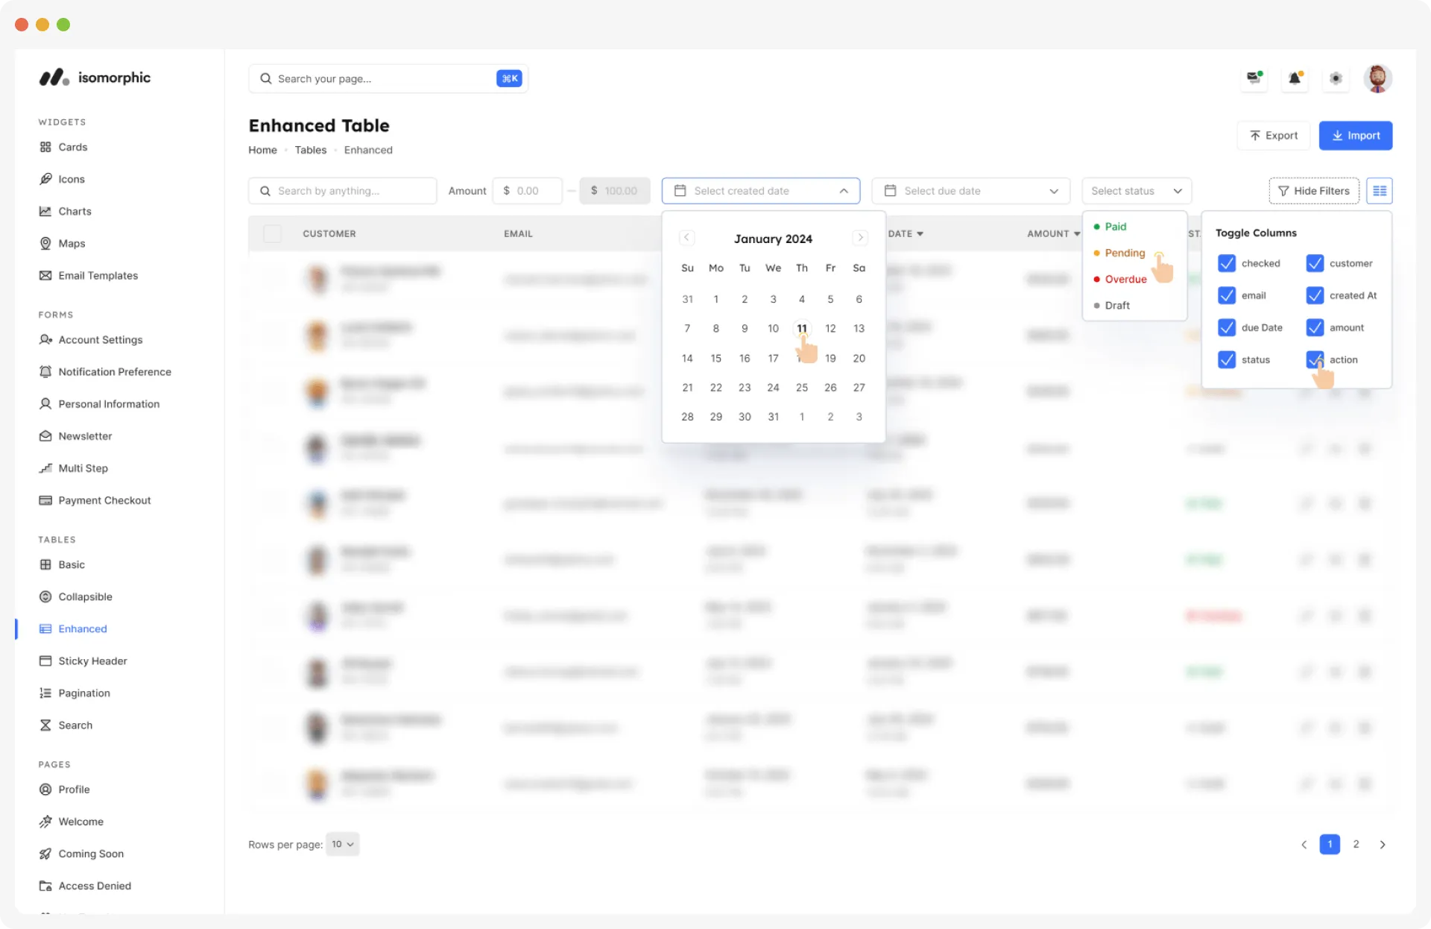1431x929 pixels.
Task: Click the table grid view icon
Action: point(1380,190)
